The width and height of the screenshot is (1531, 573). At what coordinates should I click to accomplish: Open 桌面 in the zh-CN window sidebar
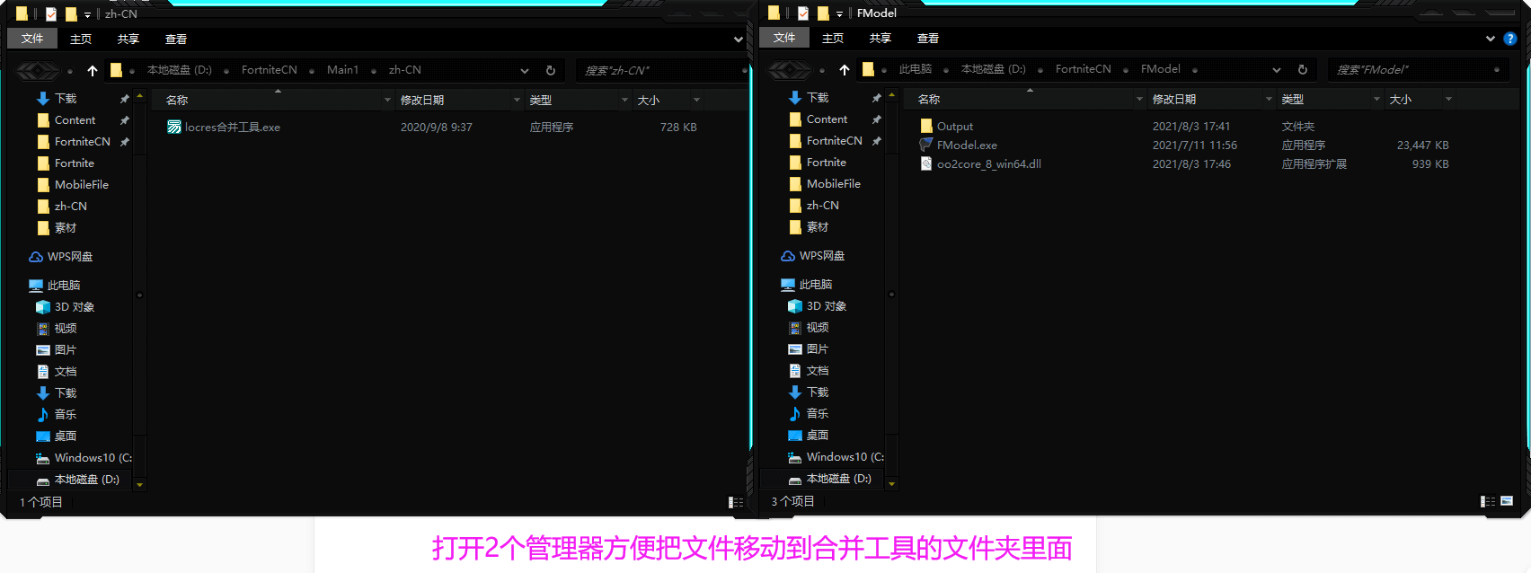[57, 436]
